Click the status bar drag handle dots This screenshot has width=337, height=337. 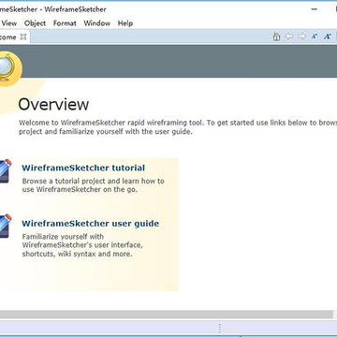[x=220, y=328]
